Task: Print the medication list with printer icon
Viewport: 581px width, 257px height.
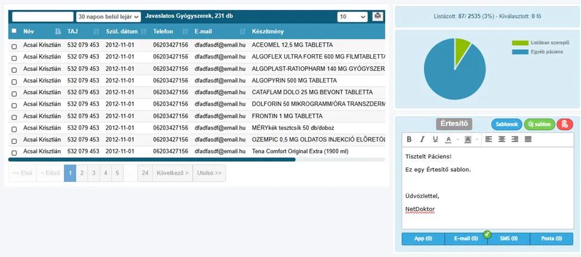Action: [x=377, y=16]
